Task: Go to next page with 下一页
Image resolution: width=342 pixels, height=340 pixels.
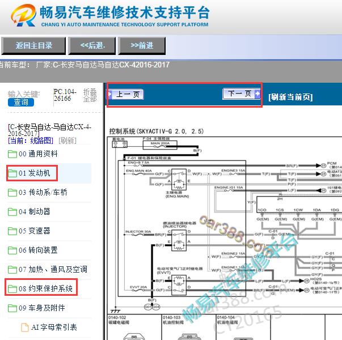Action: (242, 93)
